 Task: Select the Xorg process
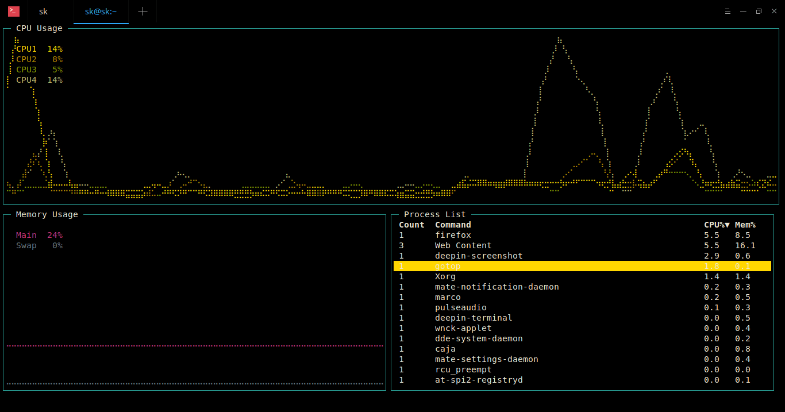pyautogui.click(x=445, y=276)
